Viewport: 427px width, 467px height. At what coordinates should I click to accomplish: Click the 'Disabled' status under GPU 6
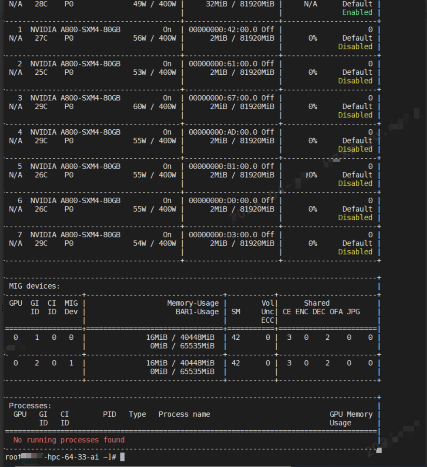(x=355, y=218)
